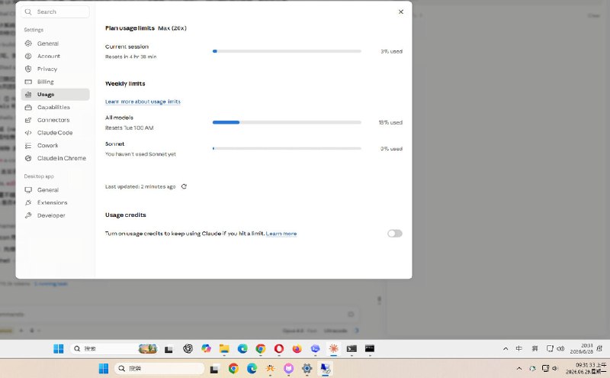Click the Claude in Chrome sidebar icon
Screen dimensions: 610x378
[x=28, y=158]
